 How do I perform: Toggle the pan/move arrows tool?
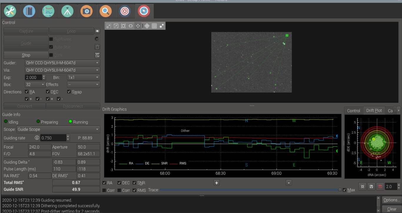pyautogui.click(x=138, y=26)
